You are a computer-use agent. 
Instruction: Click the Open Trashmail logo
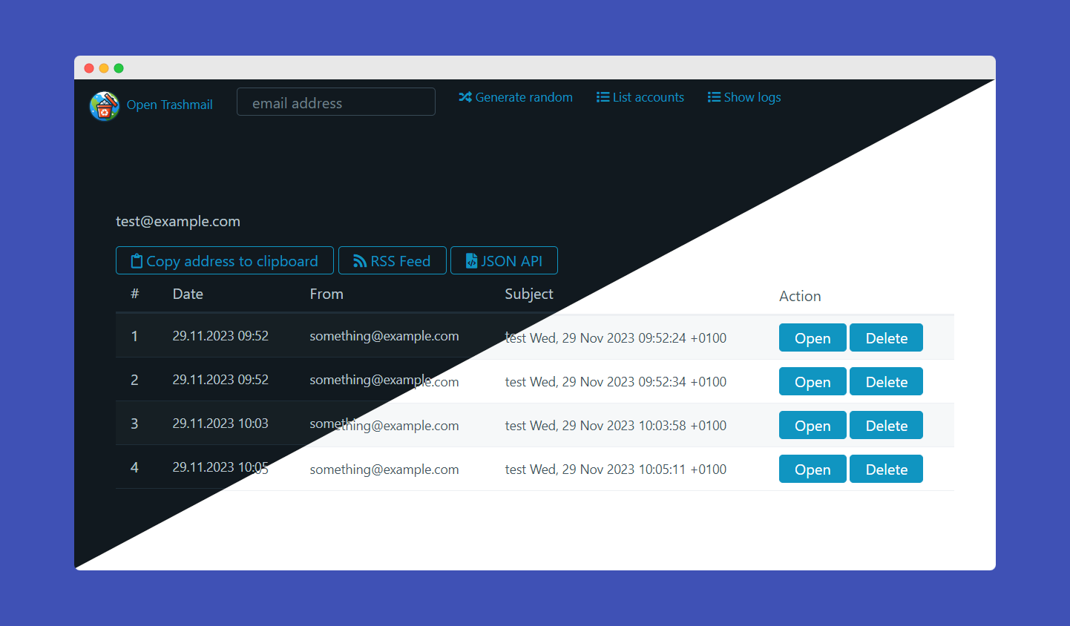coord(104,106)
